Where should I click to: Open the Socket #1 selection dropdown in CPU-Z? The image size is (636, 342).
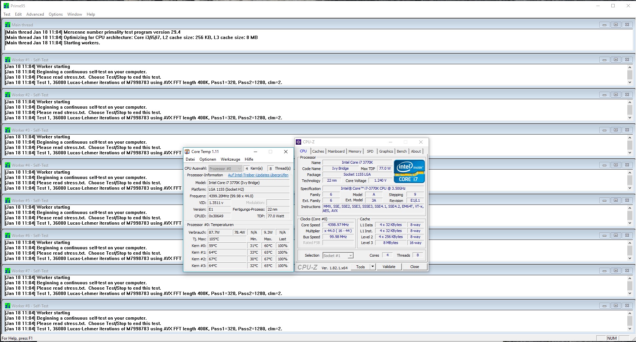338,256
